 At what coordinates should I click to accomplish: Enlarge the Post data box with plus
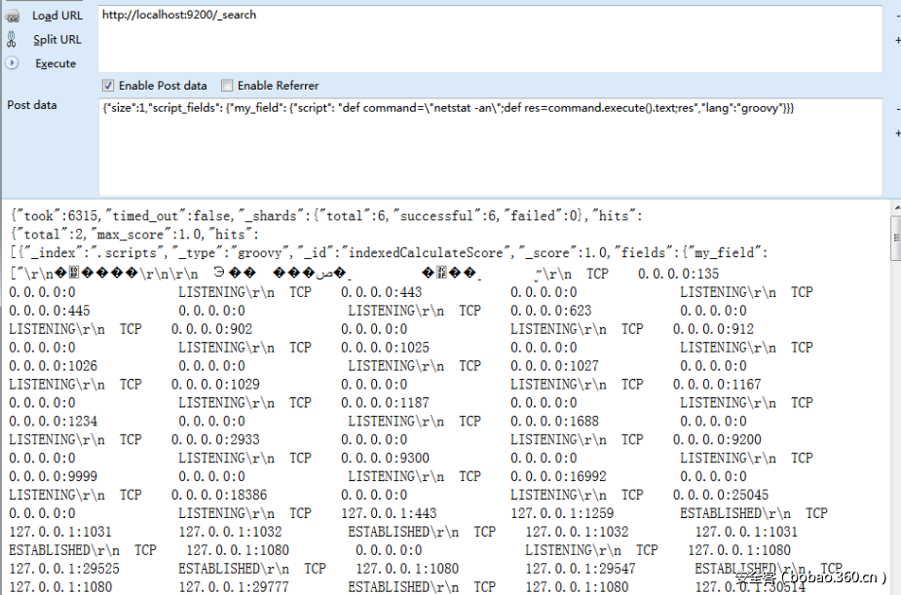(x=896, y=133)
